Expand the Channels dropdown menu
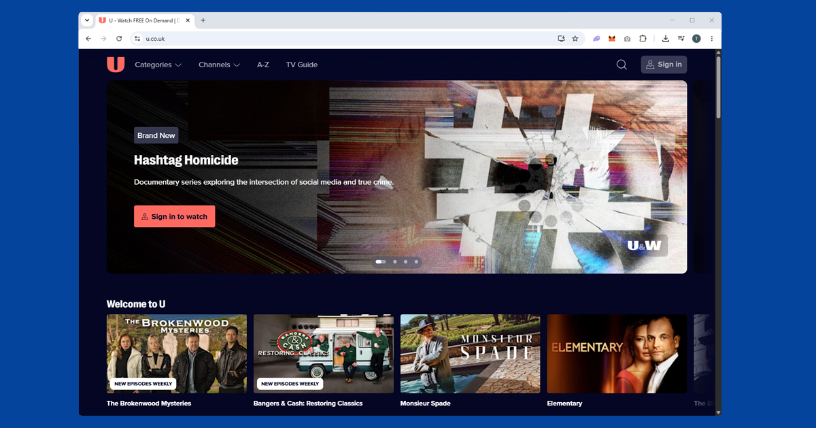The height and width of the screenshot is (428, 816). (x=220, y=65)
